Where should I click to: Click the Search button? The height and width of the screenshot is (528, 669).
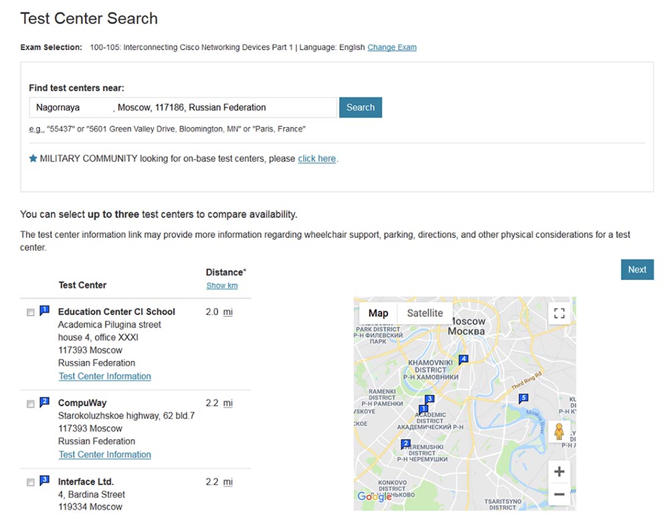tap(361, 108)
